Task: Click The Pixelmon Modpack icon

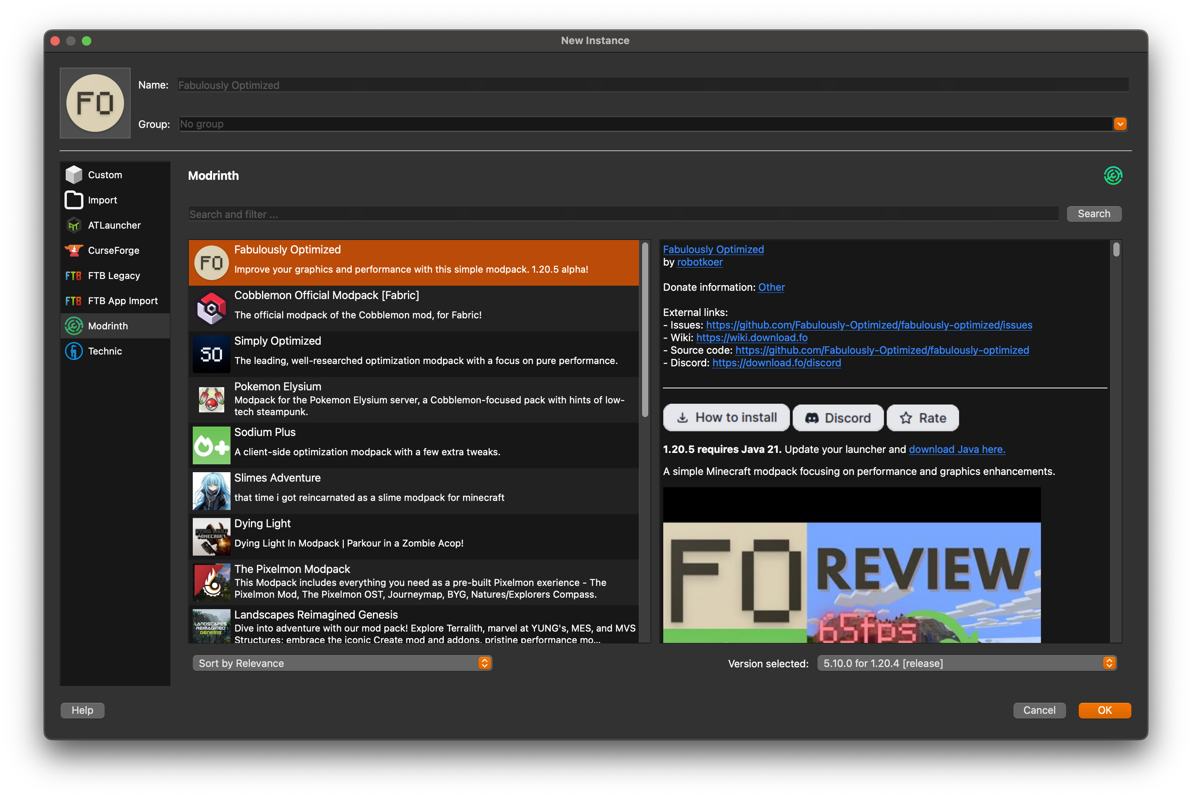Action: pyautogui.click(x=212, y=582)
